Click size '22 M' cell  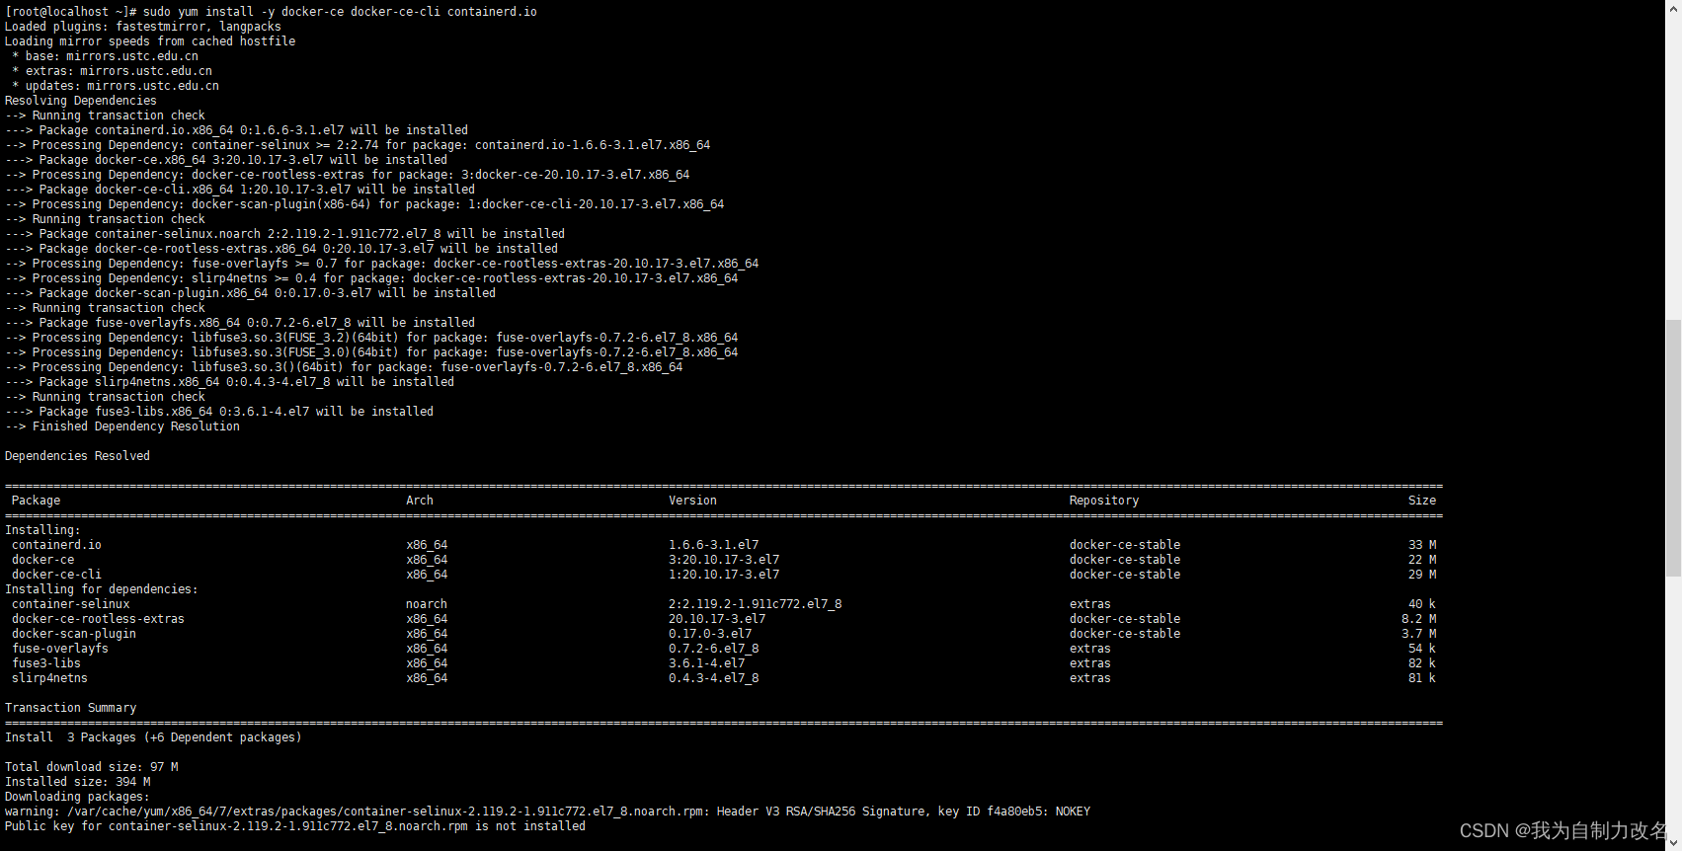pyautogui.click(x=1422, y=560)
